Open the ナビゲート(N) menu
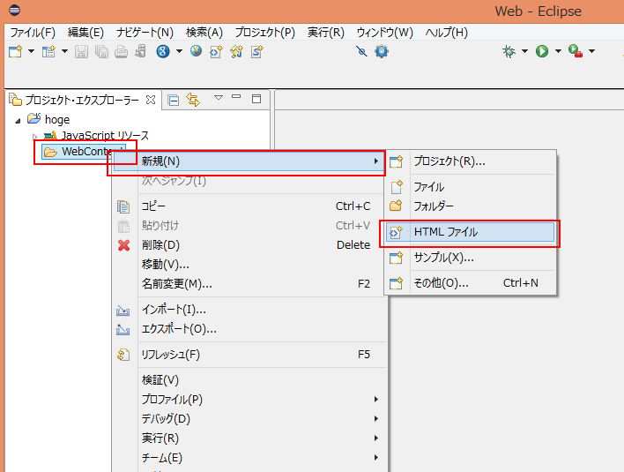Viewport: 624px width, 472px height. point(145,33)
